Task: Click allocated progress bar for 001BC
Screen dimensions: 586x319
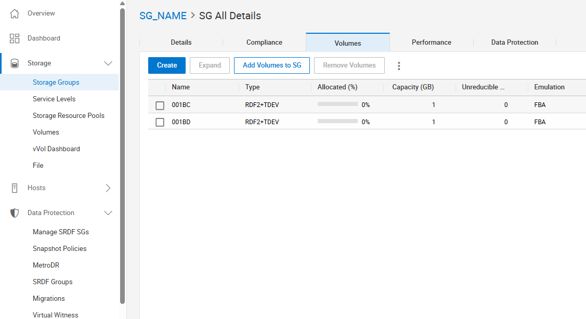Action: pos(337,105)
